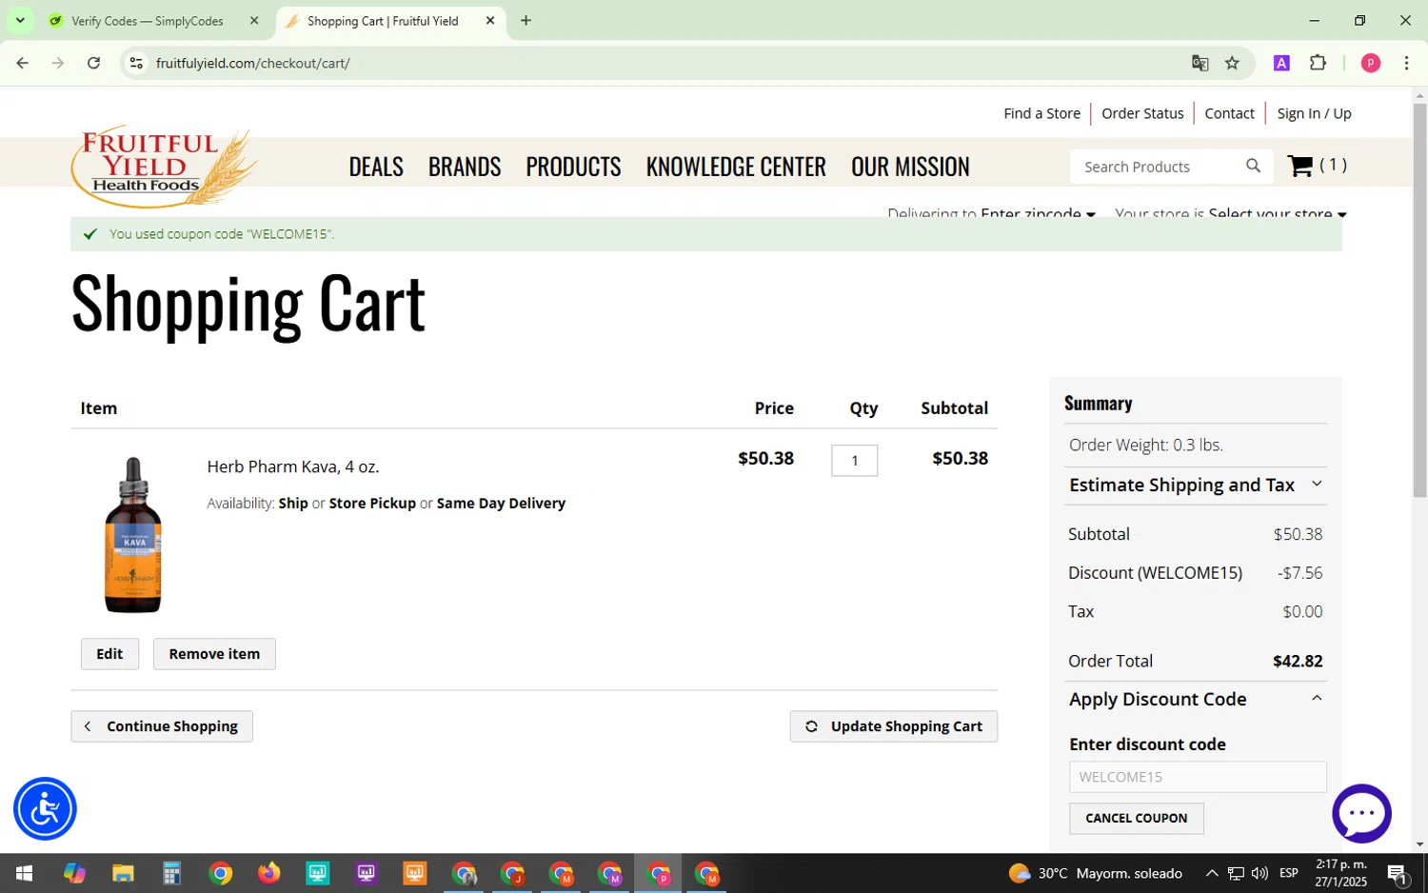Click the Find a Store link
This screenshot has width=1428, height=893.
1041,113
